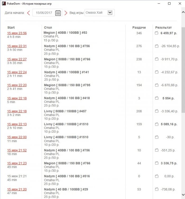Open session 15 июн 22:00
This screenshot has height=199, width=185.
tap(17, 137)
